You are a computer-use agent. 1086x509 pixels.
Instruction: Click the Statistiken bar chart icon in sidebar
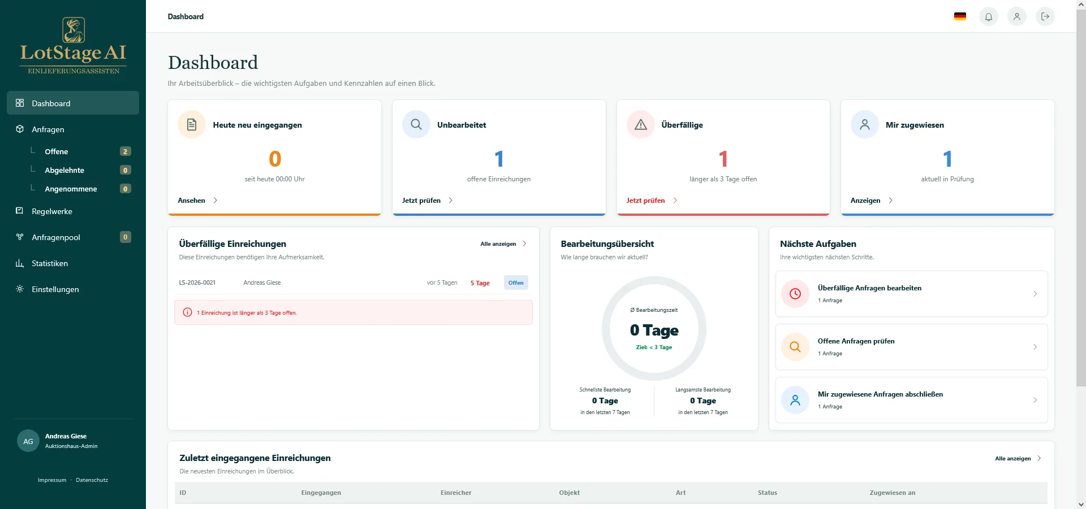[20, 263]
